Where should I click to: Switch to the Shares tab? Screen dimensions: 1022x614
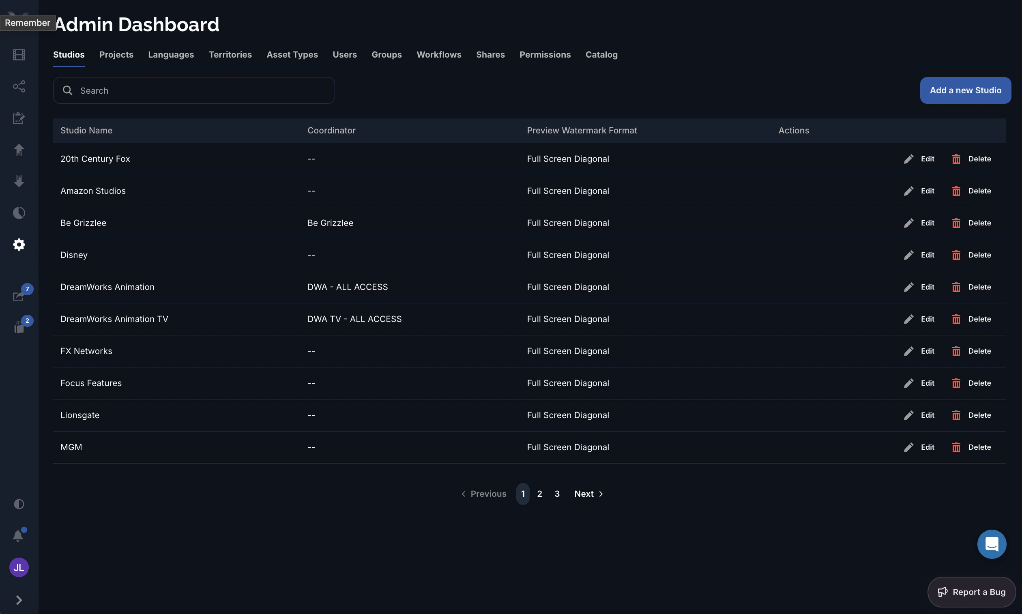pos(490,55)
